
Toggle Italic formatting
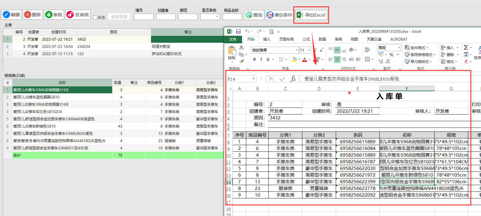coord(261,59)
